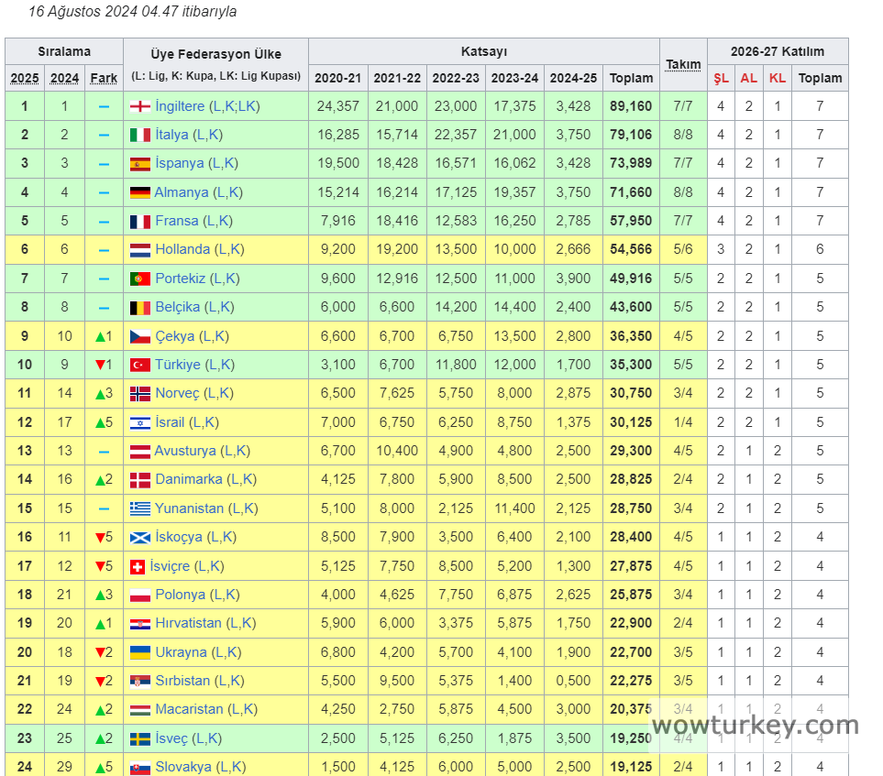Click the 2025 ranking column header
The height and width of the screenshot is (776, 883).
[x=25, y=78]
